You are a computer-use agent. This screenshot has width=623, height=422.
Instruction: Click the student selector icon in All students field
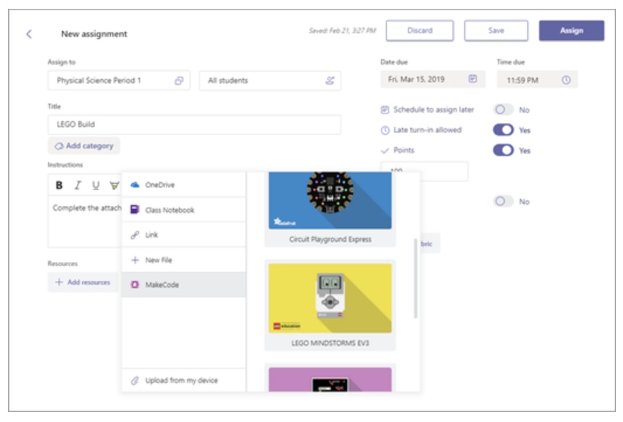click(330, 81)
